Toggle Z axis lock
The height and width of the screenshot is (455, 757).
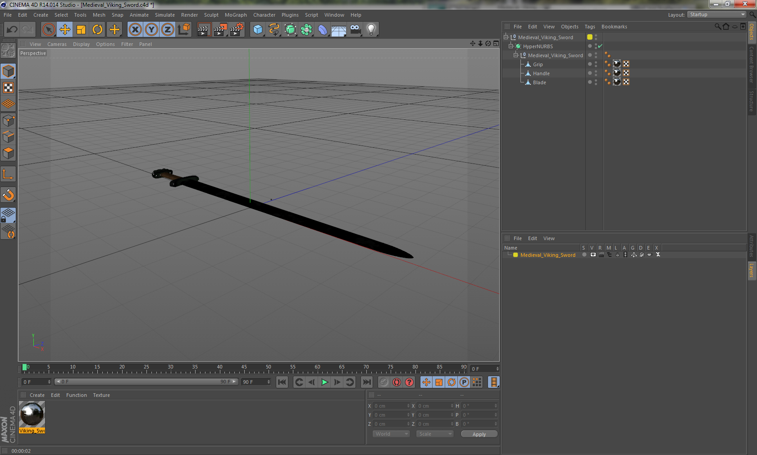click(168, 30)
